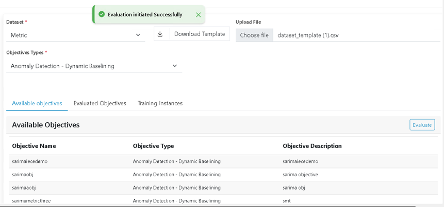Select the sarimametricthree objective name cell
The height and width of the screenshot is (207, 444).
tap(31, 201)
